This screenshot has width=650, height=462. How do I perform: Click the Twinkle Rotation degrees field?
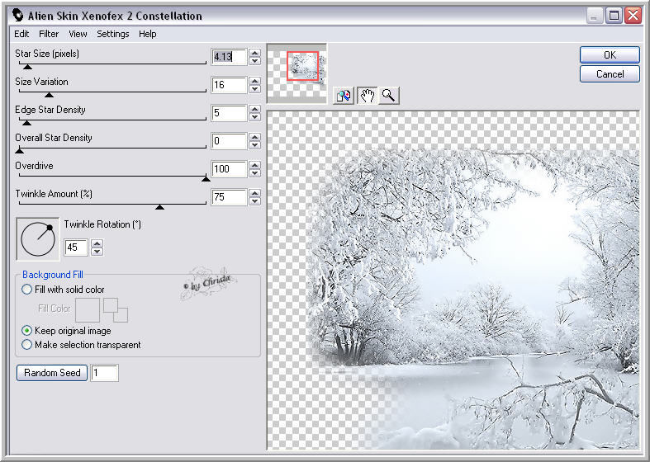click(x=76, y=247)
